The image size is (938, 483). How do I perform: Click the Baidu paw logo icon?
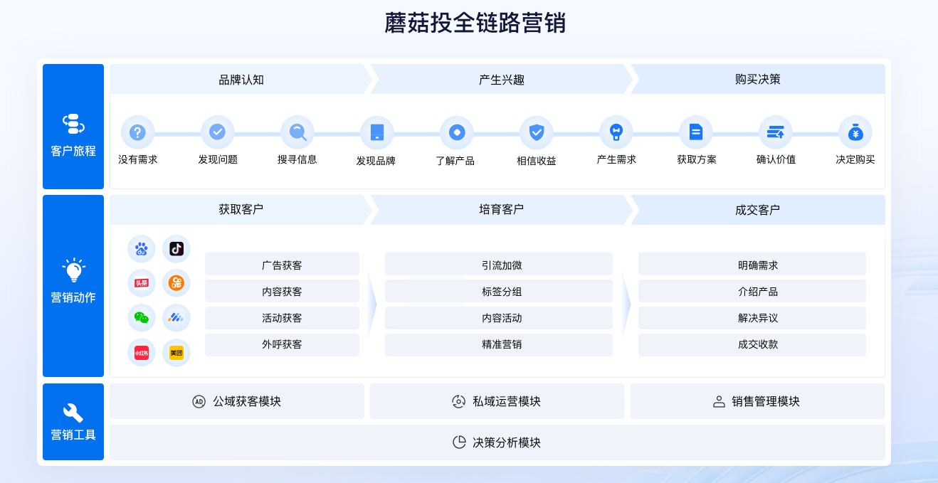(x=142, y=249)
